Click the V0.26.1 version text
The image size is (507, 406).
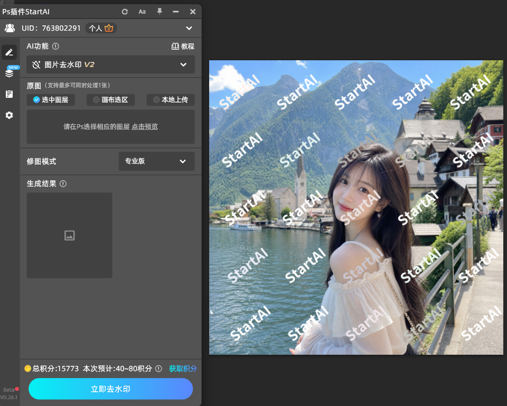coord(9,397)
